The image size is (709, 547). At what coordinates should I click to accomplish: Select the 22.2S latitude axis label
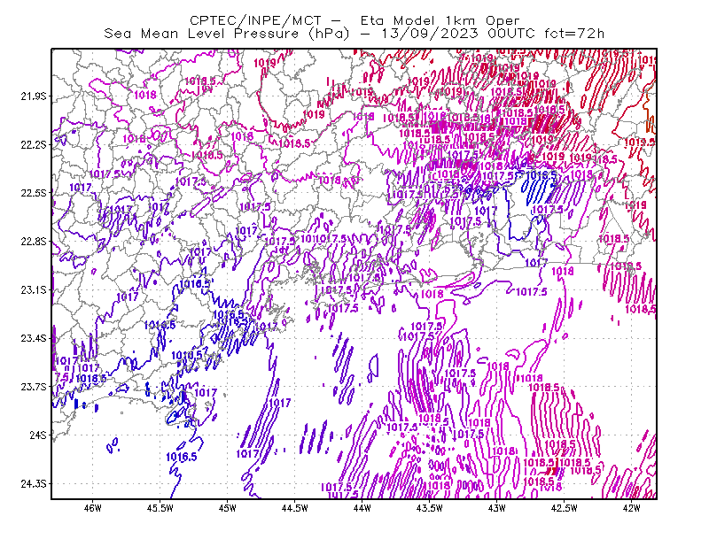click(x=34, y=144)
